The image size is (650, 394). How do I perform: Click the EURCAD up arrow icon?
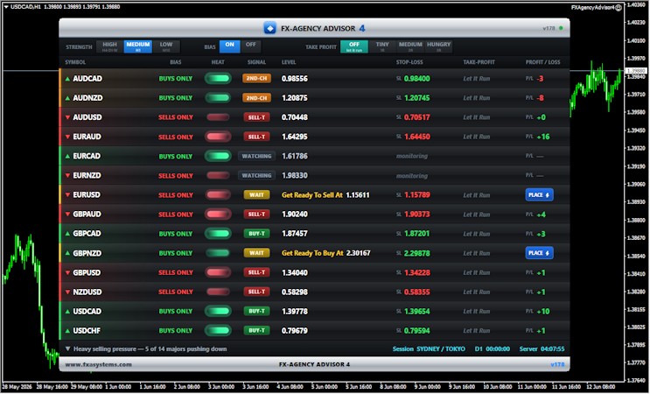67,156
